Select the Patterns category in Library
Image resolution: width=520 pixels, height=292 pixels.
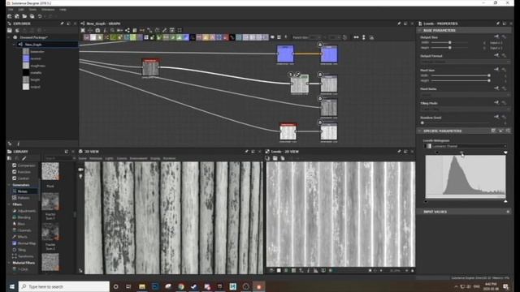pyautogui.click(x=24, y=198)
